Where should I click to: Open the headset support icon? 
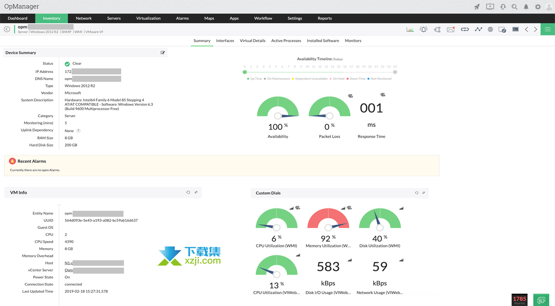[x=503, y=7]
